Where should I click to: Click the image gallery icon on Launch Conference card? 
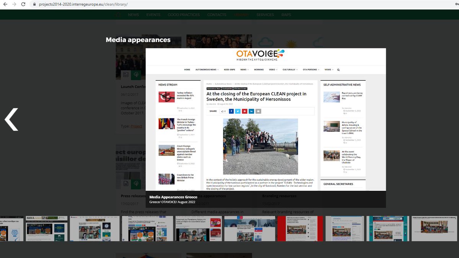pyautogui.click(x=125, y=75)
